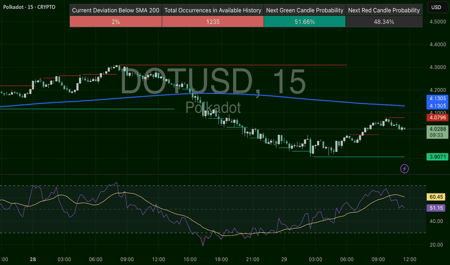The width and height of the screenshot is (450, 265).
Task: Click the current price 4.0288 label
Action: (437, 129)
